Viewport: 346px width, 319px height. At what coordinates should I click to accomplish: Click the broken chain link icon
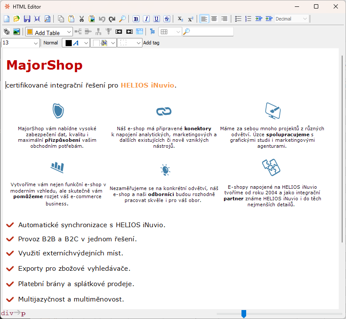tap(7, 32)
